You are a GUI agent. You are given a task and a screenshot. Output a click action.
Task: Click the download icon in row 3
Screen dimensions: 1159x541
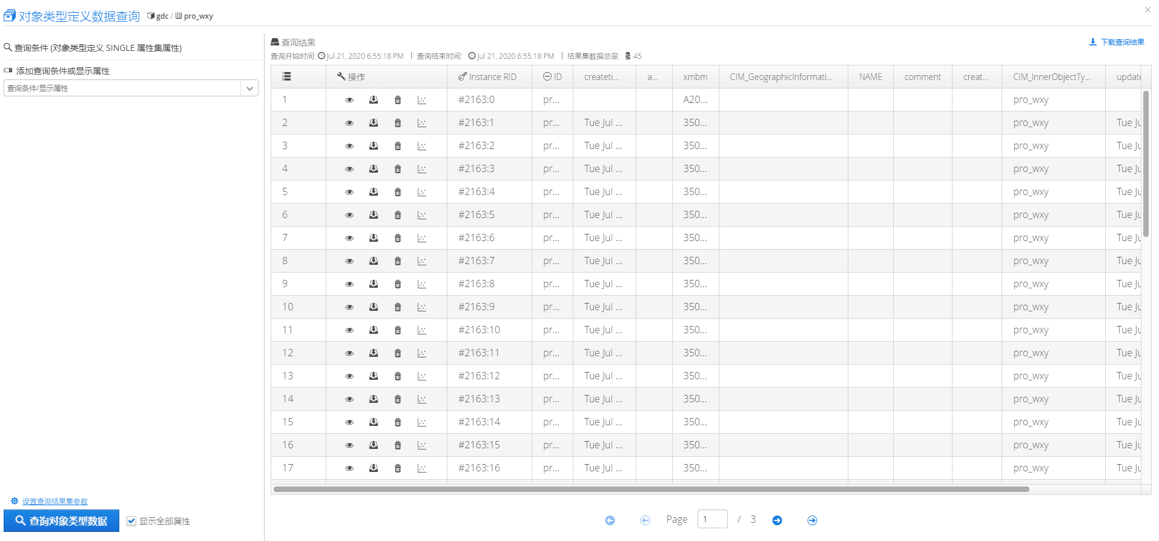(x=374, y=146)
